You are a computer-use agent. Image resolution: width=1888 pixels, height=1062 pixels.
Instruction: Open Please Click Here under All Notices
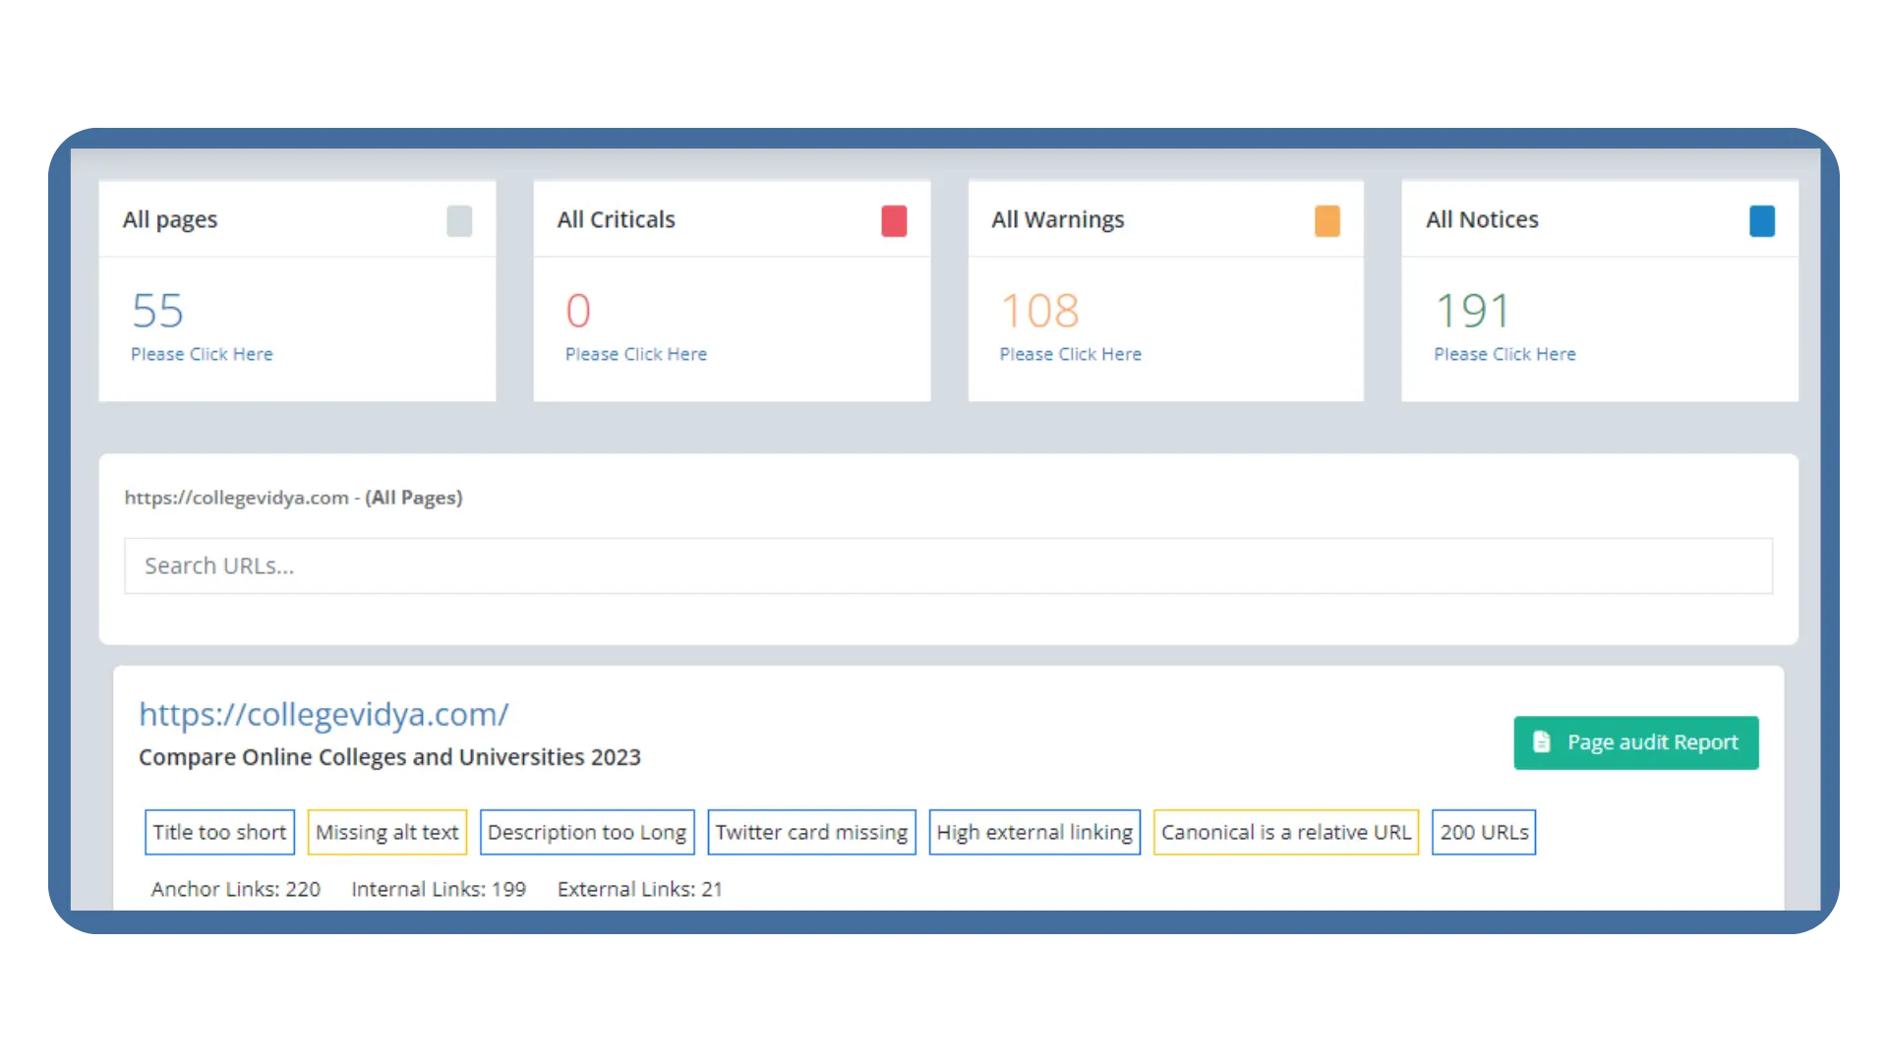[x=1504, y=354]
